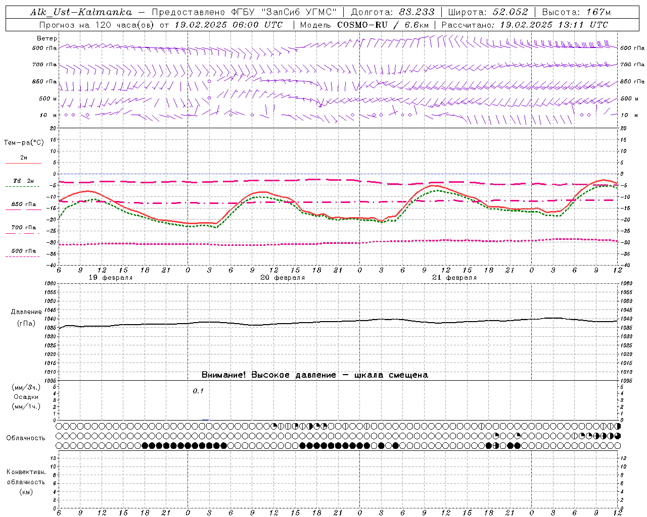Image resolution: width=647 pixels, height=517 pixels.
Task: Click the '(мм/3ч.)' precipitation unit label
Action: [x=26, y=387]
